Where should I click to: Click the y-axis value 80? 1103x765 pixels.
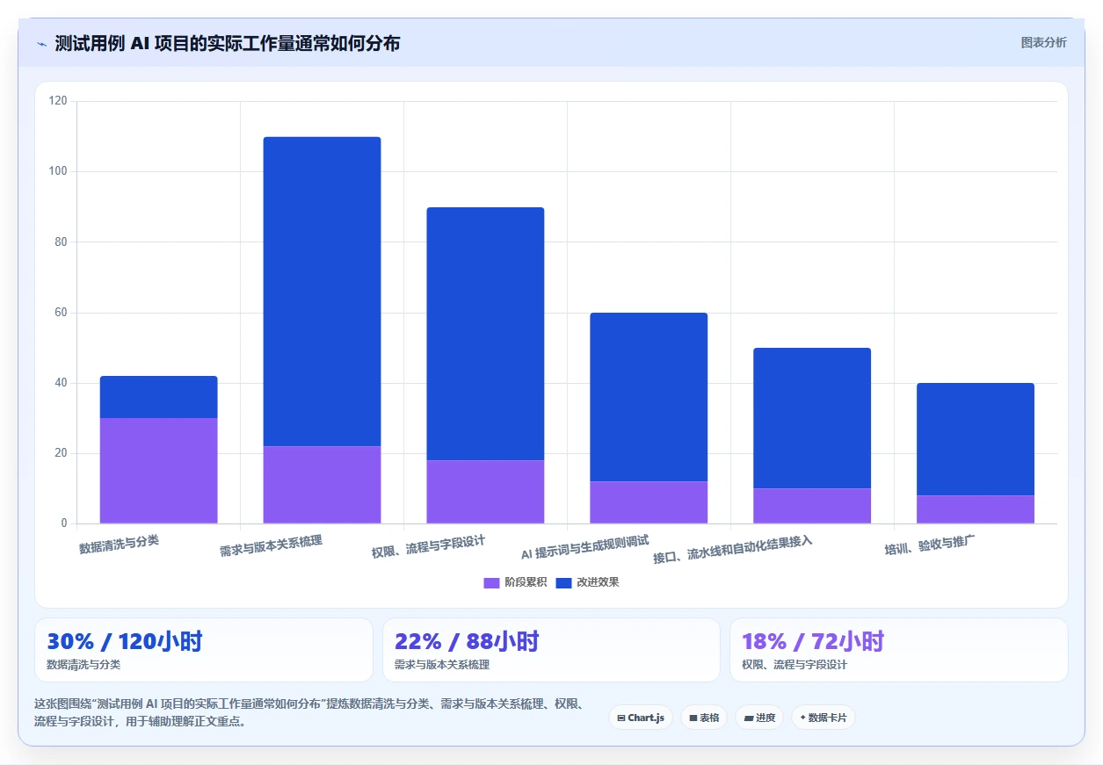[x=61, y=242]
